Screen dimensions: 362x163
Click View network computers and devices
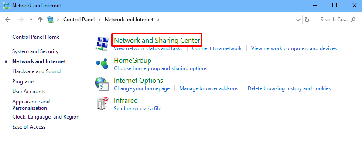click(294, 48)
